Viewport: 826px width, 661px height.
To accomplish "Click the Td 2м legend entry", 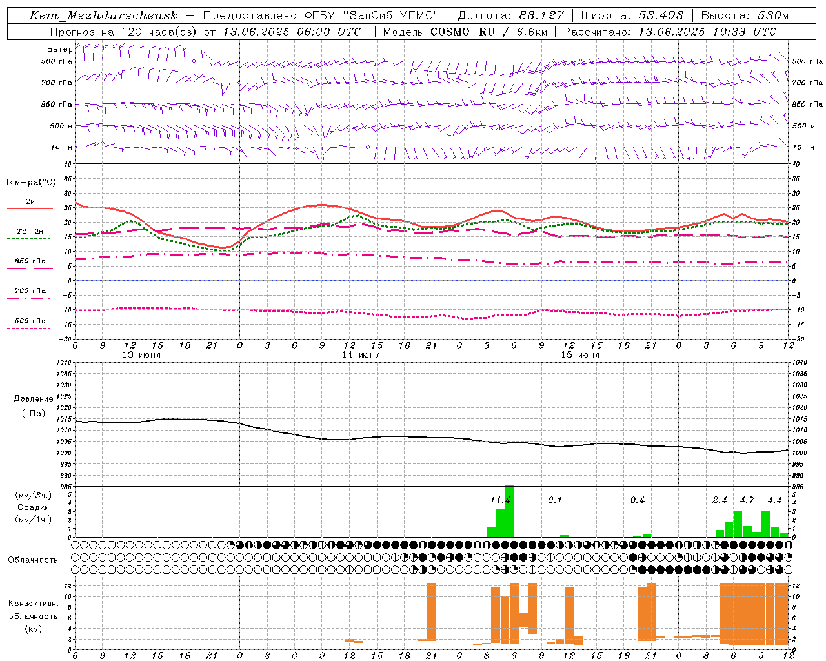I will (30, 231).
